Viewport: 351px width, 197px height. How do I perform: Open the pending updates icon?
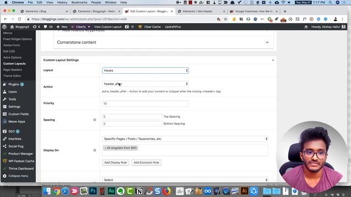(x=35, y=27)
